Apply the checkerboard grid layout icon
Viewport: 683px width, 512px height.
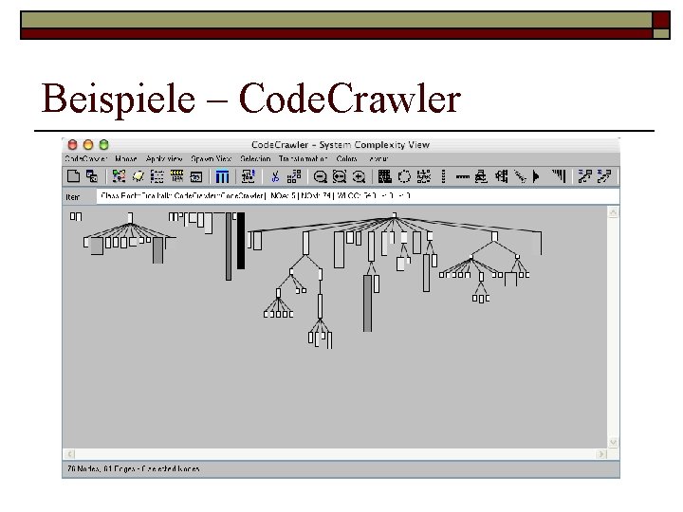384,176
